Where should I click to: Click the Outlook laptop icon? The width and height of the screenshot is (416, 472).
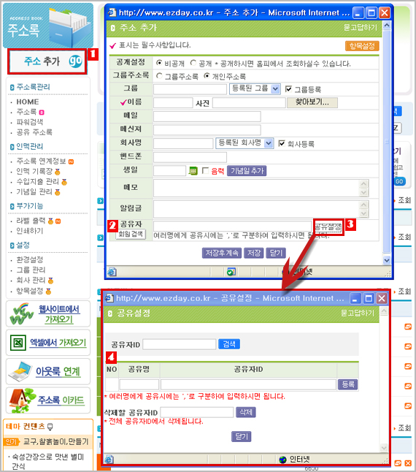click(20, 371)
